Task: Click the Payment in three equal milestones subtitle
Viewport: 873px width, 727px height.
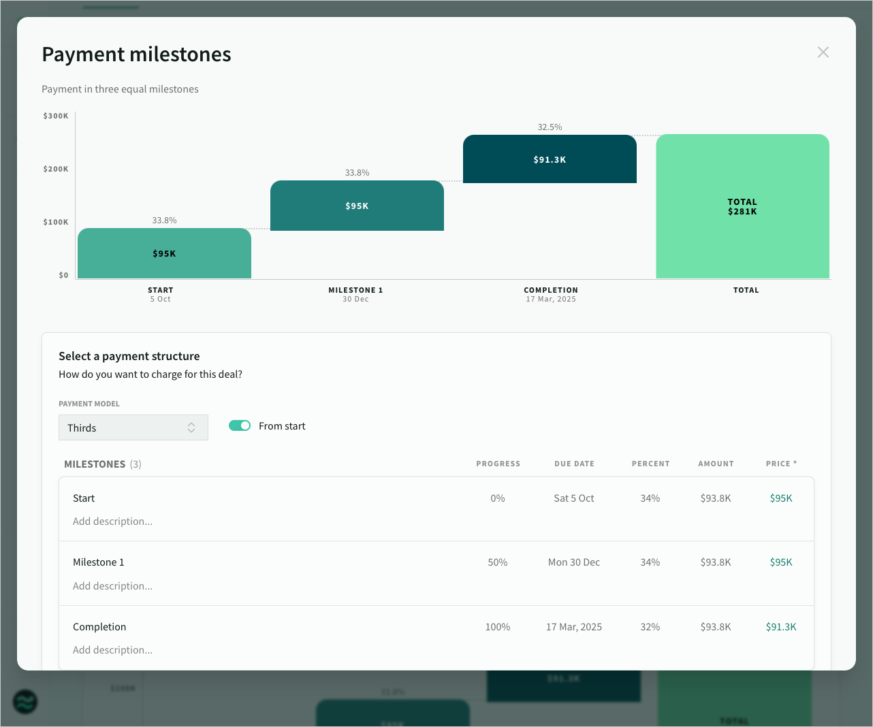Action: pyautogui.click(x=120, y=89)
